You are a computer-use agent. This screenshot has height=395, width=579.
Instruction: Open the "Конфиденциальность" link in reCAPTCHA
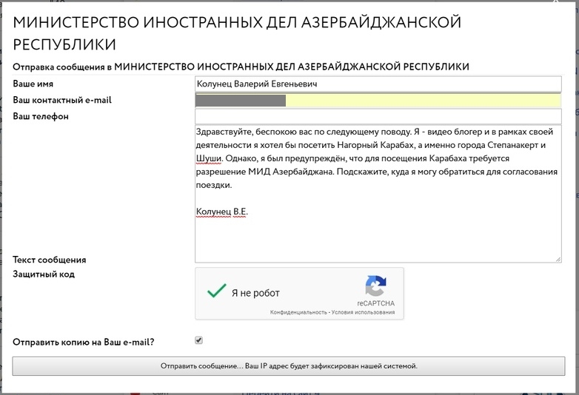pyautogui.click(x=298, y=313)
